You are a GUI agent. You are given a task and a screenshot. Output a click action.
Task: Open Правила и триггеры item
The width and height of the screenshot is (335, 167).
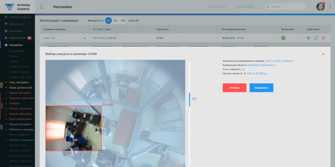coord(21,98)
